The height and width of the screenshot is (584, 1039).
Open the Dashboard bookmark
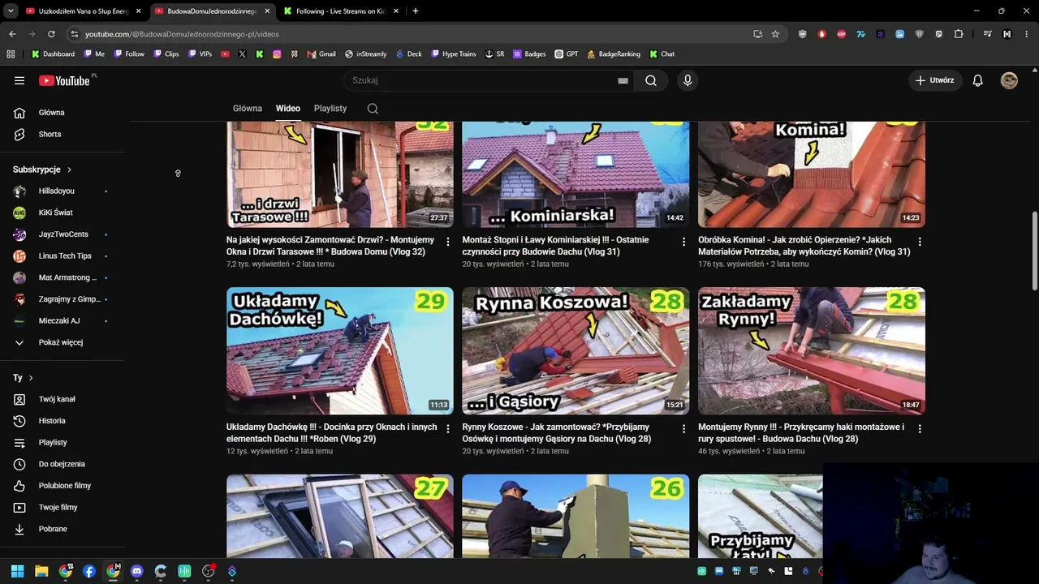coord(53,54)
